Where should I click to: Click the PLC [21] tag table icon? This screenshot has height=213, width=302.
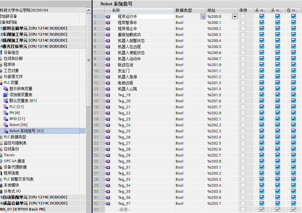[x=6, y=107]
